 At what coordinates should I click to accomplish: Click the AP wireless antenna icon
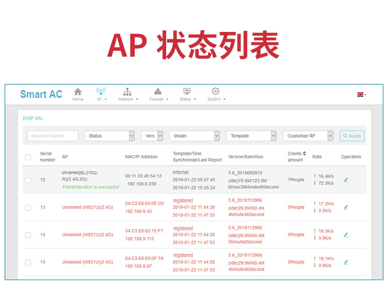pyautogui.click(x=101, y=92)
